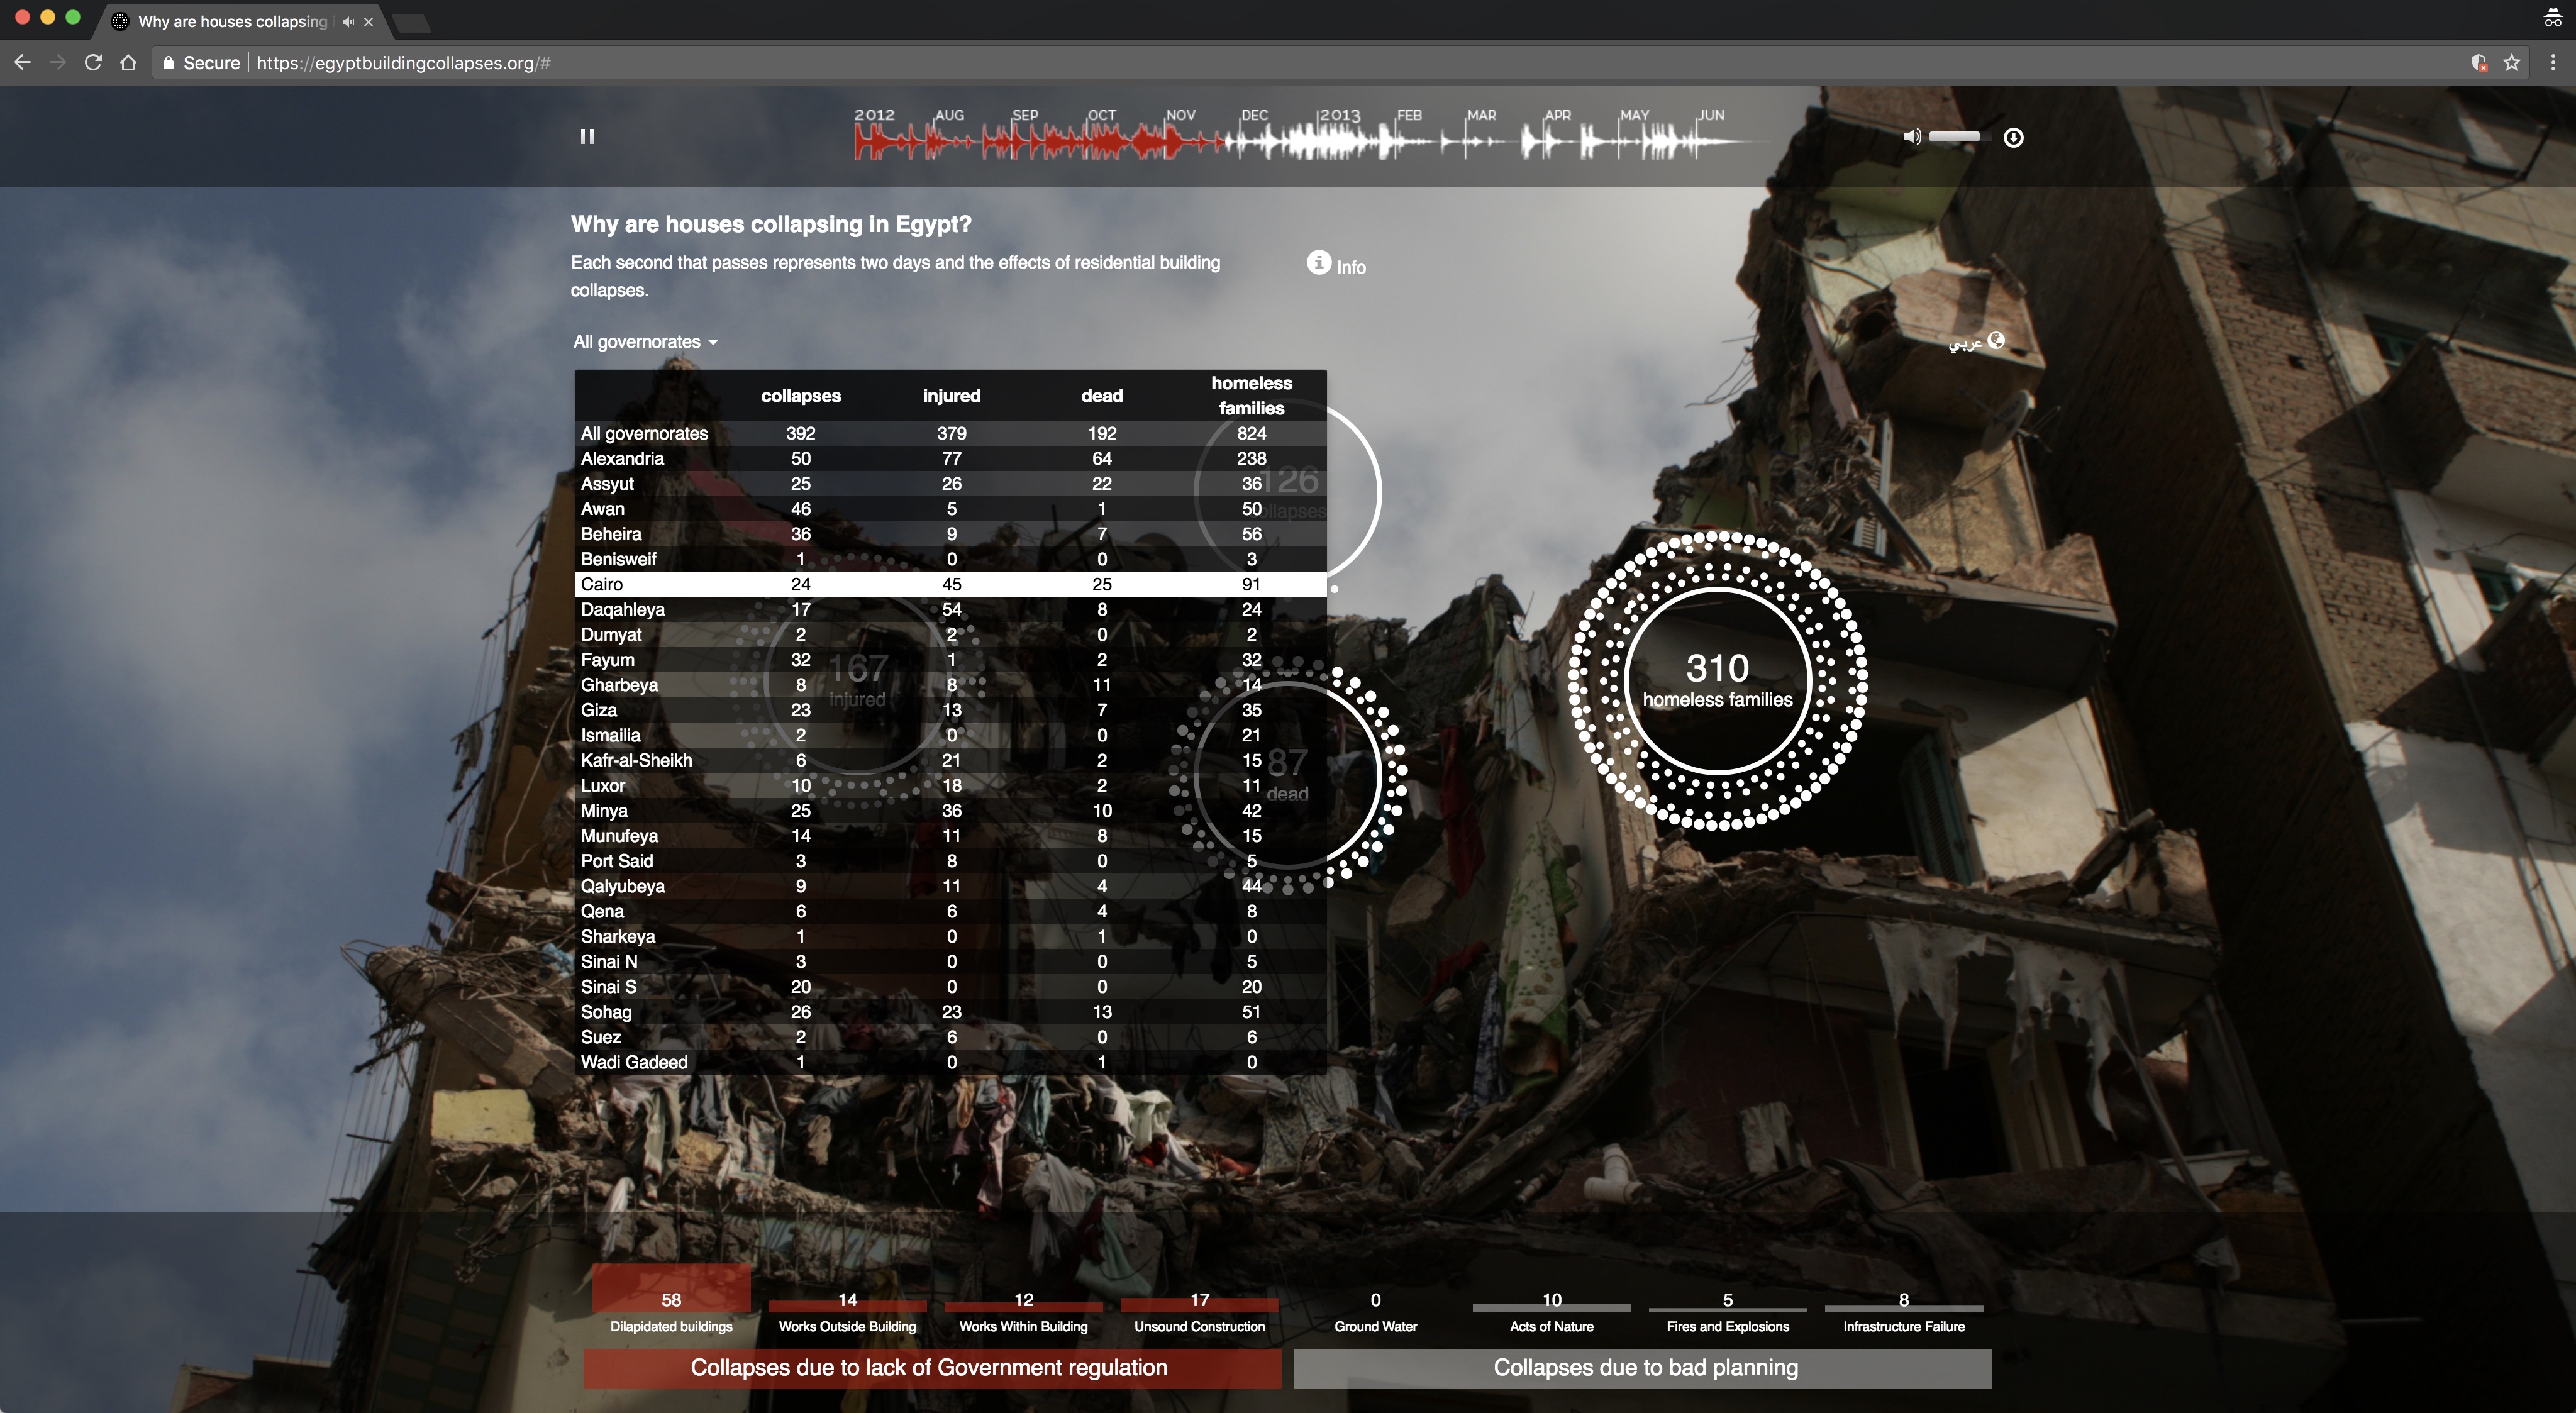Viewport: 2576px width, 1413px height.
Task: Select the Minya row
Action: 950,811
